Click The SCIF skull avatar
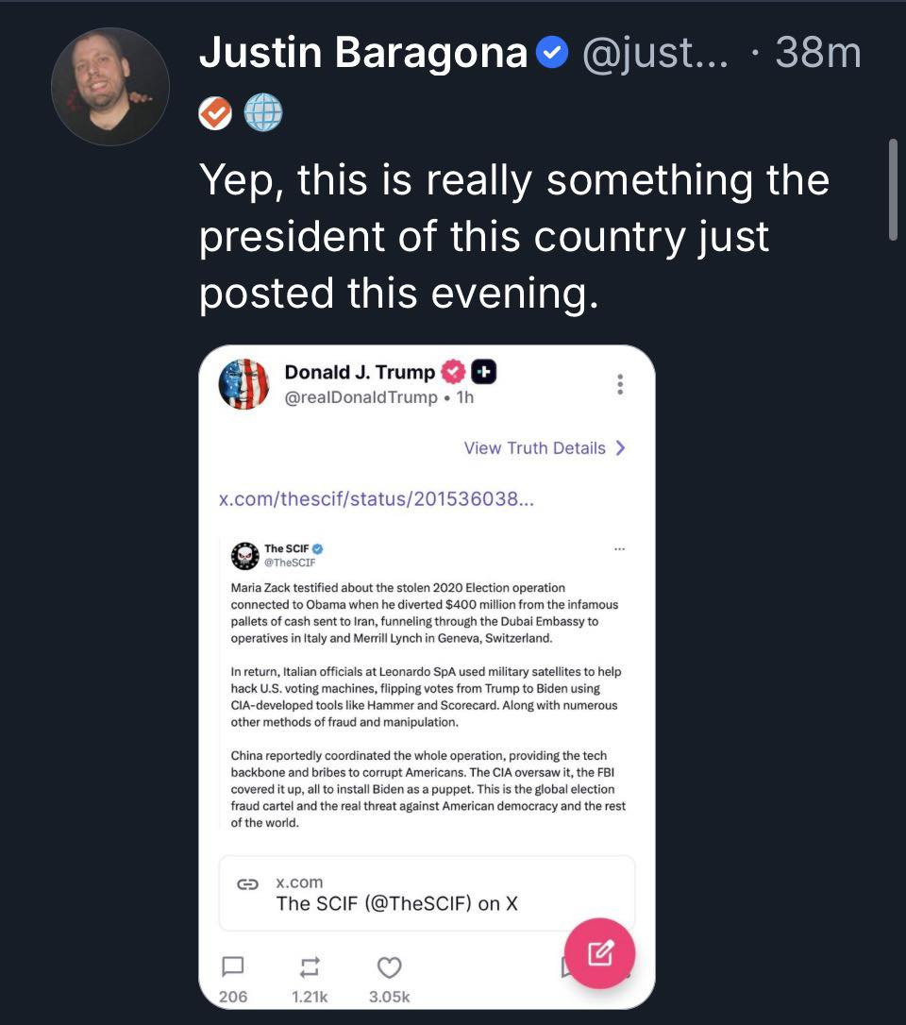Viewport: 906px width, 1025px height. tap(245, 556)
